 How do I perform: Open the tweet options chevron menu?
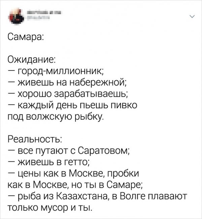[192, 16]
